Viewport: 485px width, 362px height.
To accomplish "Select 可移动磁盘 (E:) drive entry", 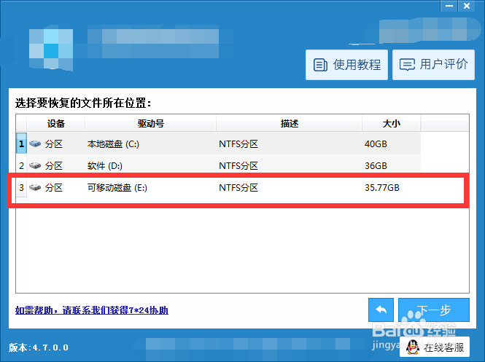I will [117, 187].
